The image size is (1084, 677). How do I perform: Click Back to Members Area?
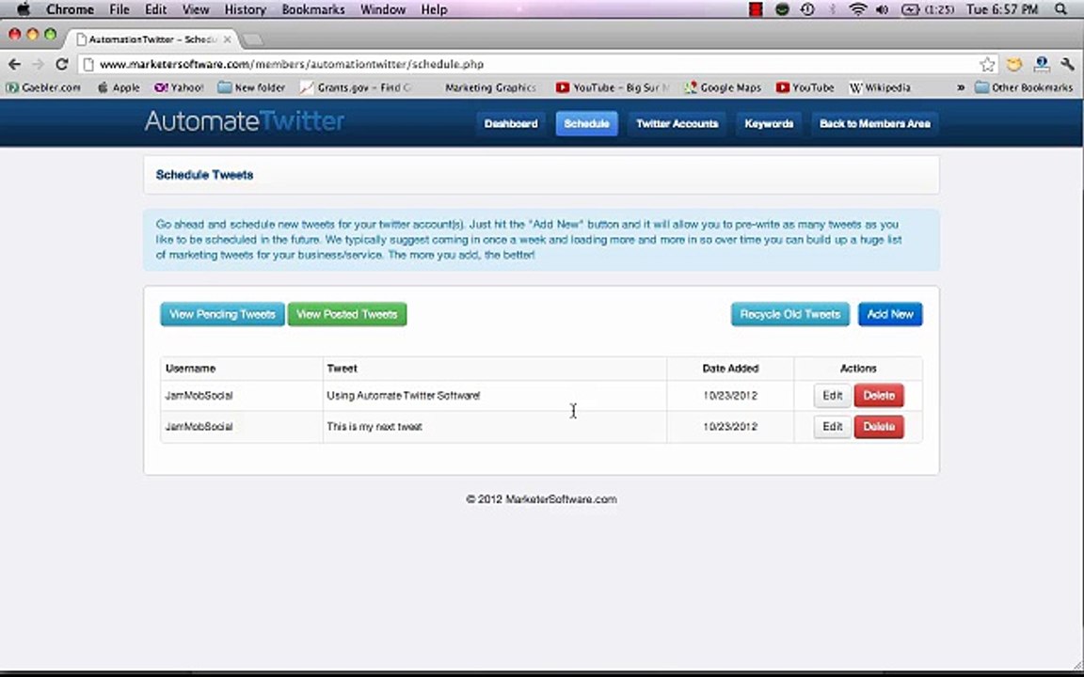click(x=874, y=124)
